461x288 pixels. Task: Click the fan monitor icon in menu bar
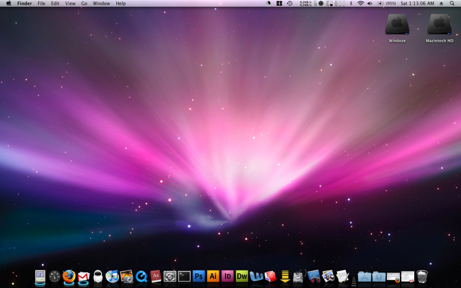[319, 4]
